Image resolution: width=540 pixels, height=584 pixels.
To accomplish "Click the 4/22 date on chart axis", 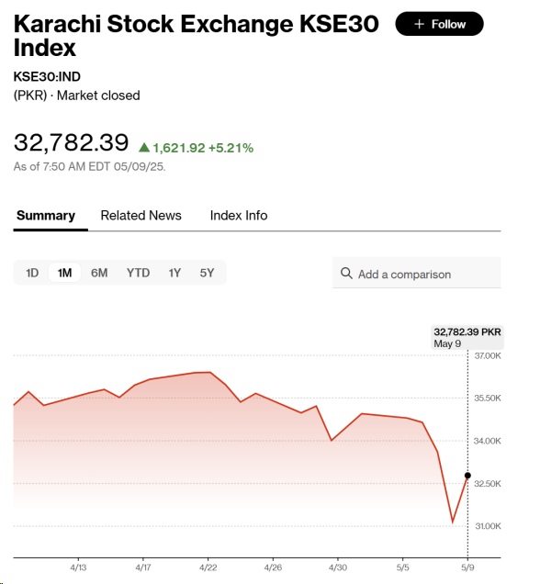I will click(x=208, y=567).
